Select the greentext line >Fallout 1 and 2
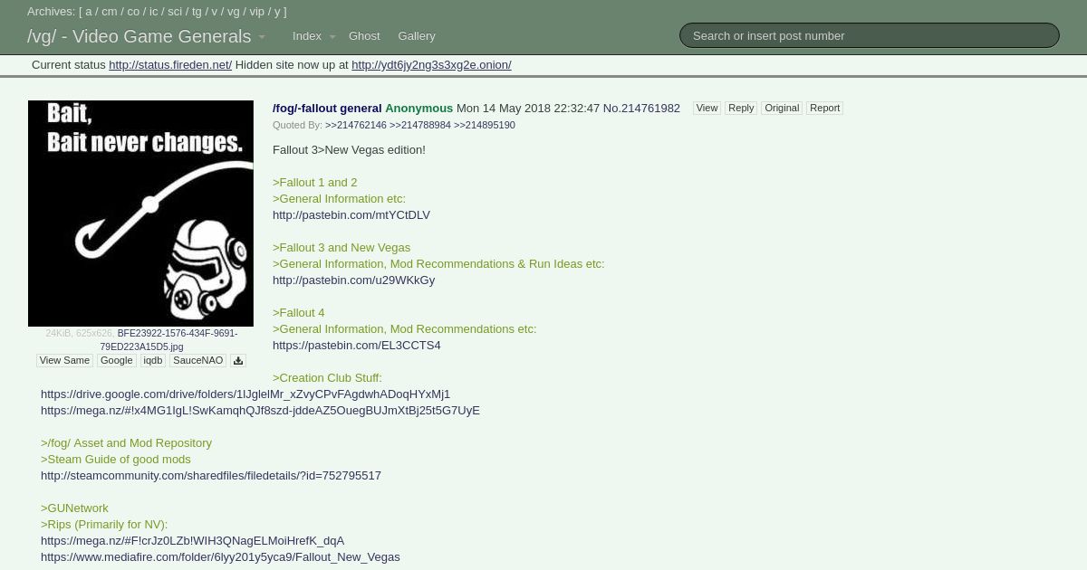Screen dimensions: 1087x570 [x=315, y=182]
